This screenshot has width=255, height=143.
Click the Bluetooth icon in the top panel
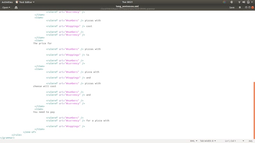[x=232, y=2]
